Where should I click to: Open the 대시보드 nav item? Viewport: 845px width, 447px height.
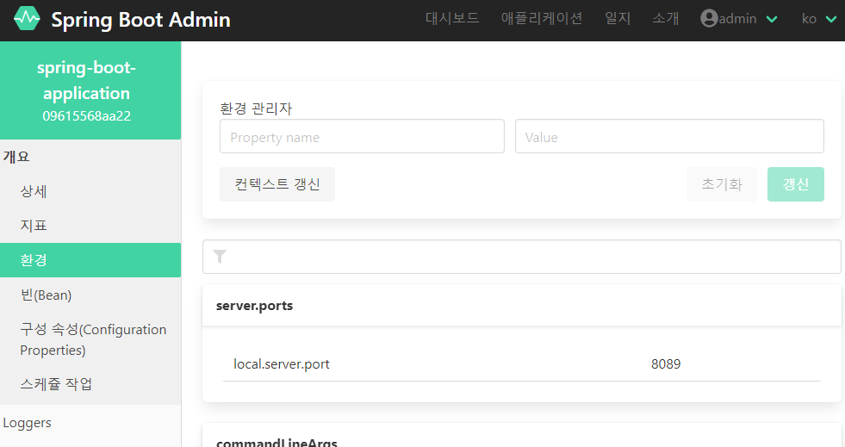452,18
